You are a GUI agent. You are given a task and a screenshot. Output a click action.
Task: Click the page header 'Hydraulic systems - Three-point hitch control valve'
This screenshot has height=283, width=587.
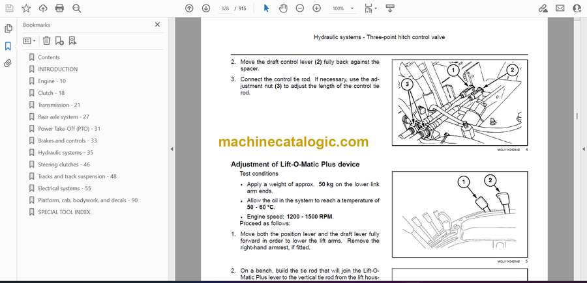coord(379,37)
